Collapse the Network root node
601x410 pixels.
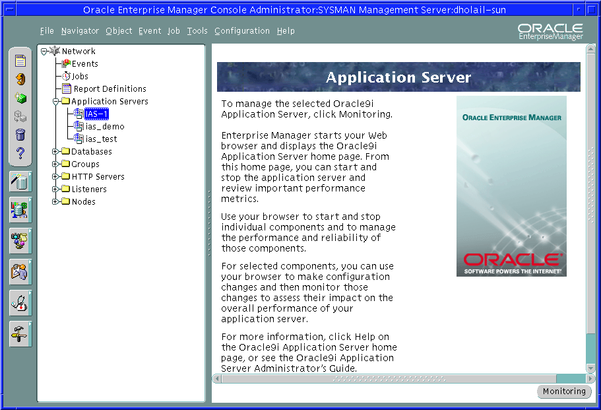pos(44,51)
